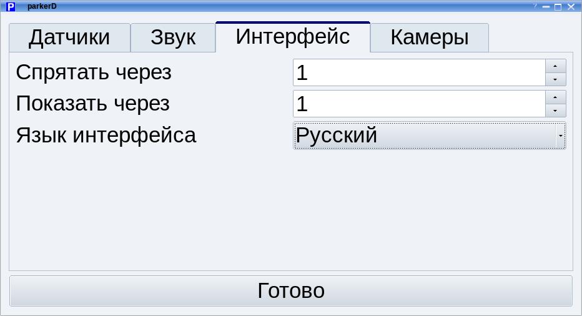Decrement the Показать через spinner
The width and height of the screenshot is (582, 316).
555,111
